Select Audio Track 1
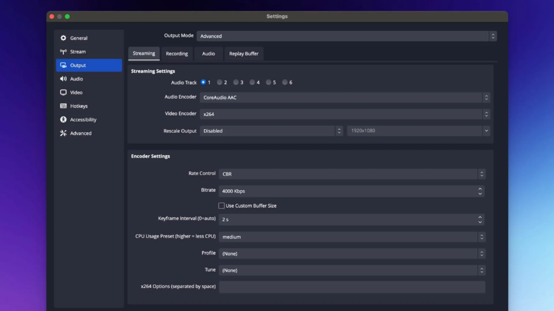This screenshot has height=311, width=554. pyautogui.click(x=203, y=82)
